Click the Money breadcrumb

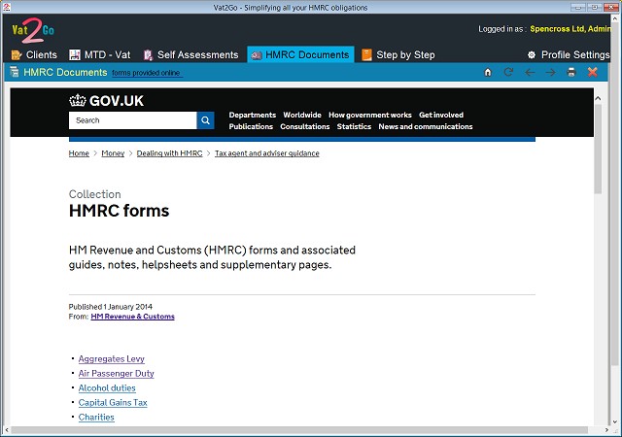113,153
